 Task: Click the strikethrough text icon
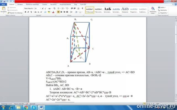click(35, 12)
